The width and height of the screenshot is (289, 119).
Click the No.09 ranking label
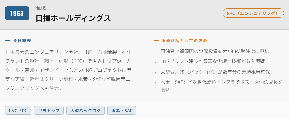click(x=41, y=8)
